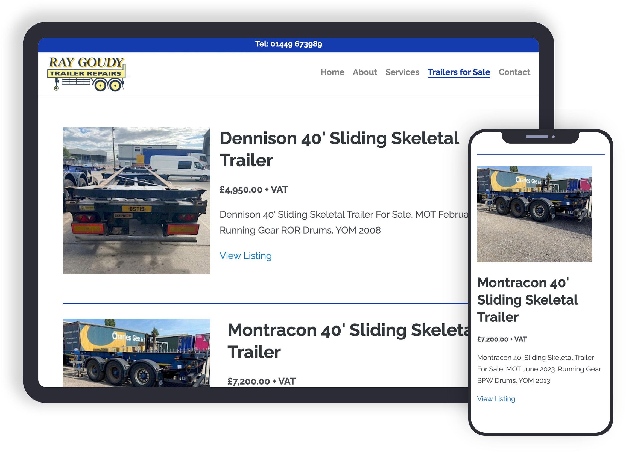Click the £4,950.00 + VAT price
Image resolution: width=626 pixels, height=452 pixels.
[253, 190]
